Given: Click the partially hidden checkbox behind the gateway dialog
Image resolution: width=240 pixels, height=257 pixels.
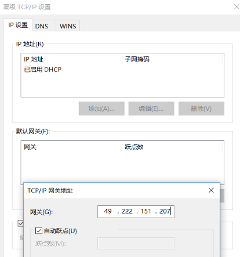Looking at the screenshot, I should pyautogui.click(x=20, y=223).
